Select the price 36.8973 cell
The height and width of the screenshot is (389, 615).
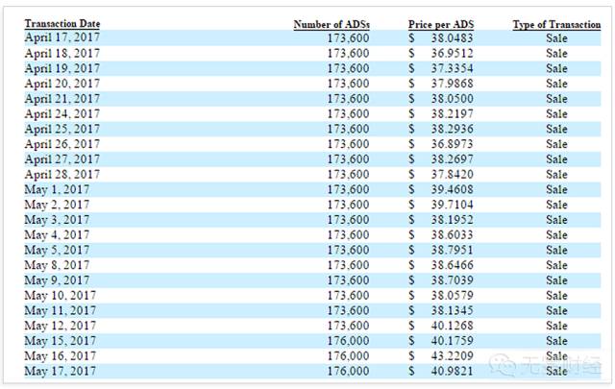click(451, 143)
